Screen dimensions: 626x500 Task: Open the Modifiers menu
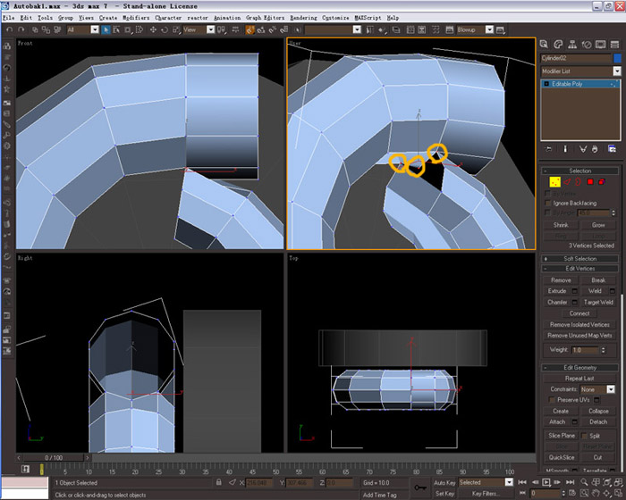tap(136, 18)
